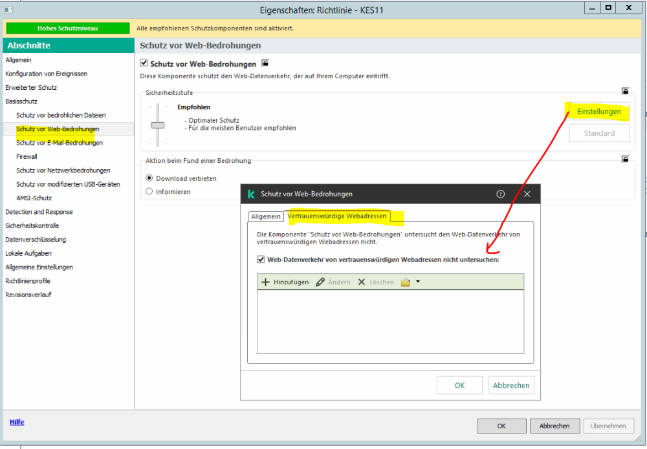Viewport: 647px width, 449px height.
Task: Maximize the policy properties window
Action: [608, 7]
